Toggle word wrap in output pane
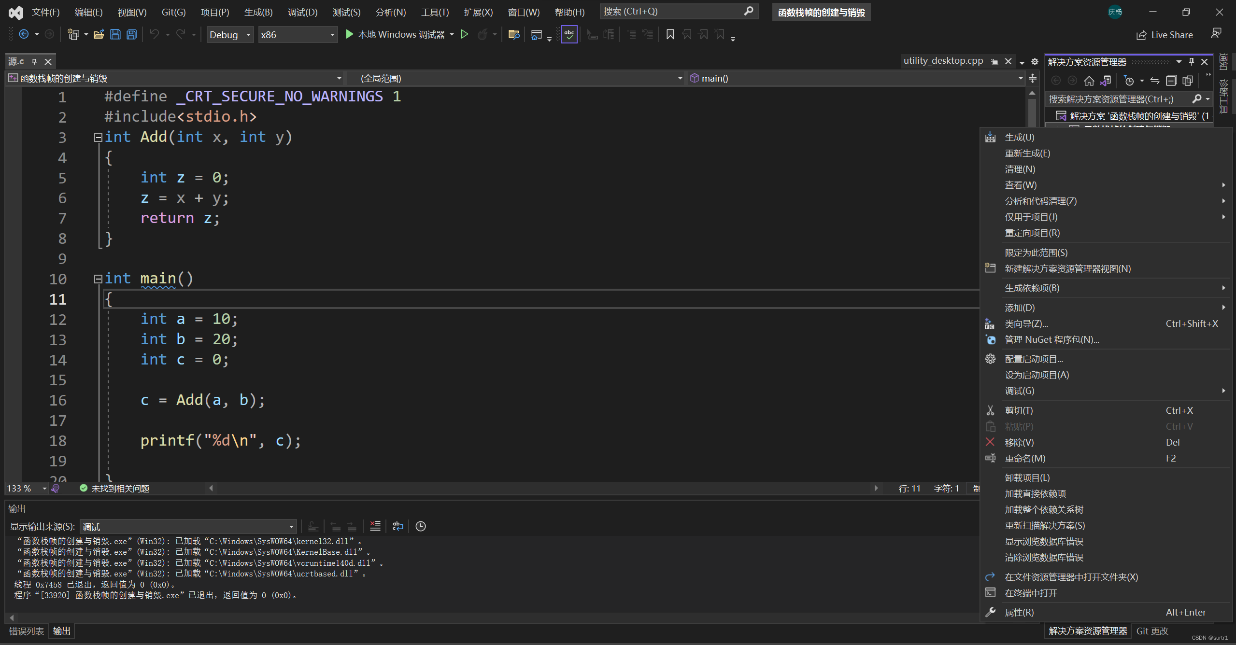Screen dimensions: 1236x645 pyautogui.click(x=398, y=526)
